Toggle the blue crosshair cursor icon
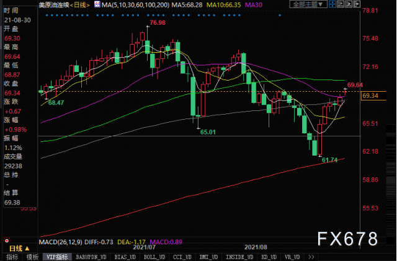The image size is (397, 261). click(332, 4)
